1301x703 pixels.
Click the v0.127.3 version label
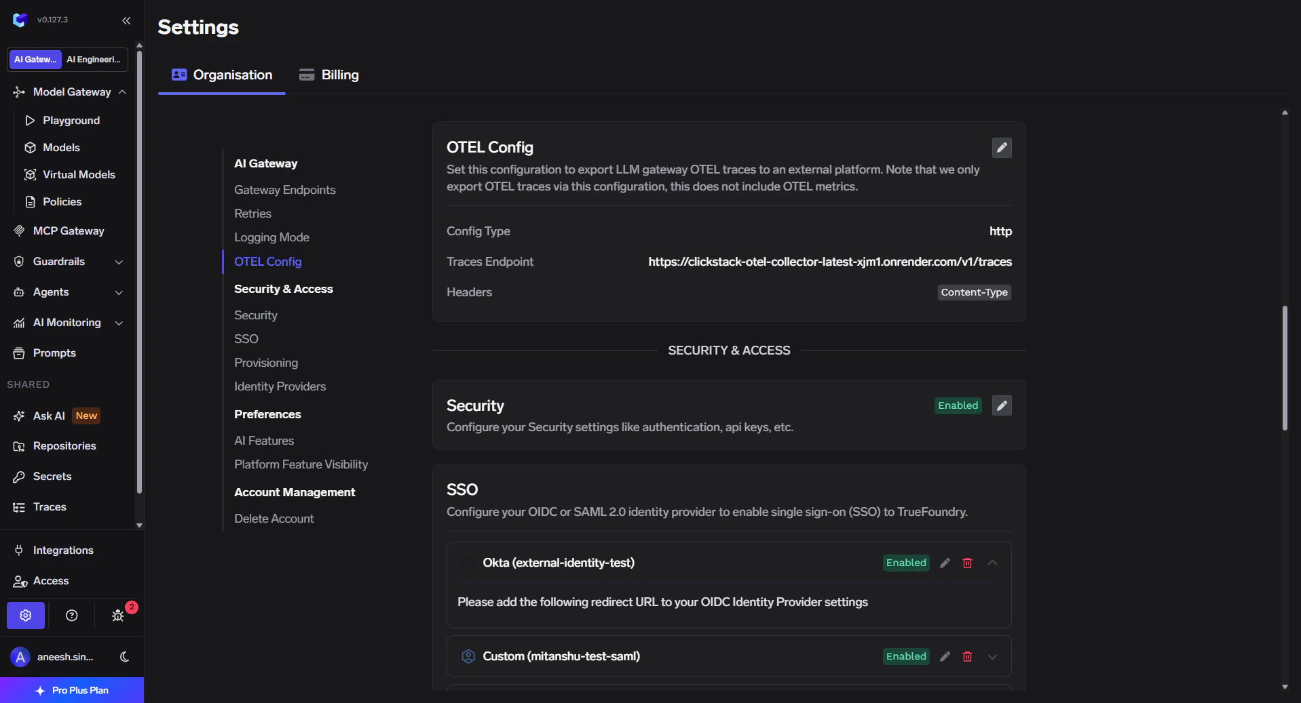52,20
